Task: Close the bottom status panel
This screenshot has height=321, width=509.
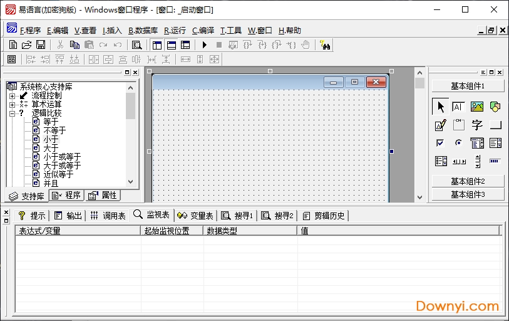Action: (x=6, y=213)
